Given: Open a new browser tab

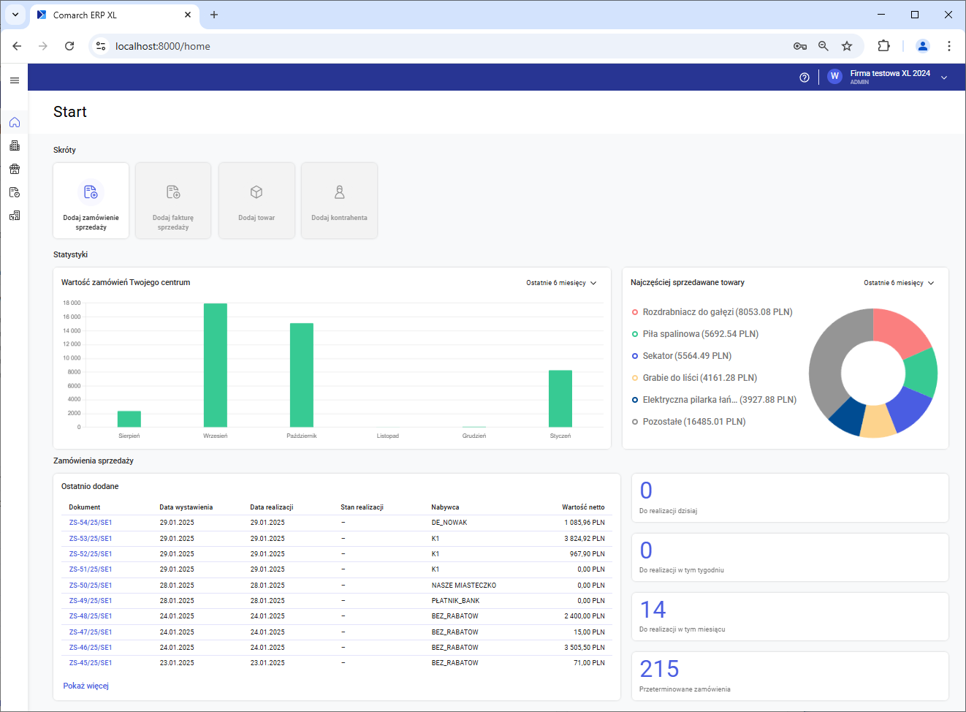Looking at the screenshot, I should point(214,15).
